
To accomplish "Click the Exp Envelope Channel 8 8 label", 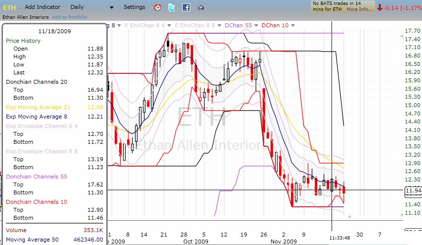I will [42, 151].
